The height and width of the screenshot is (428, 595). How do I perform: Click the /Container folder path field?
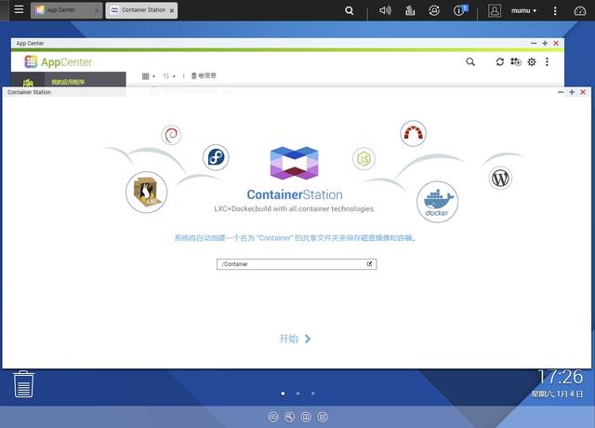(x=290, y=264)
